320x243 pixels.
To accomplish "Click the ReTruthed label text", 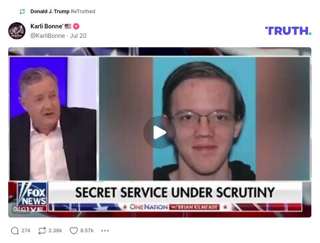I will click(83, 12).
